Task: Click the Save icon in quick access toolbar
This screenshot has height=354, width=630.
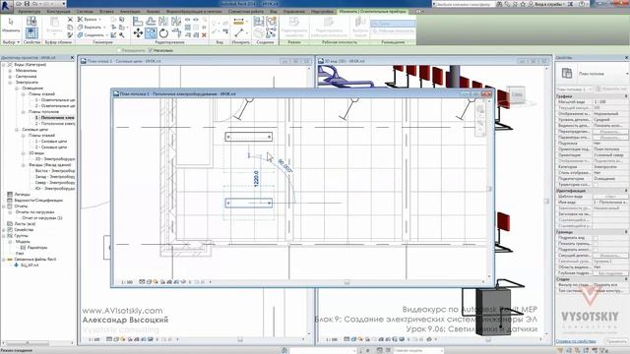Action: click(27, 4)
